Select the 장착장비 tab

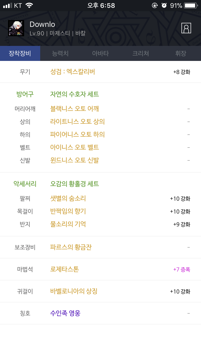20,53
